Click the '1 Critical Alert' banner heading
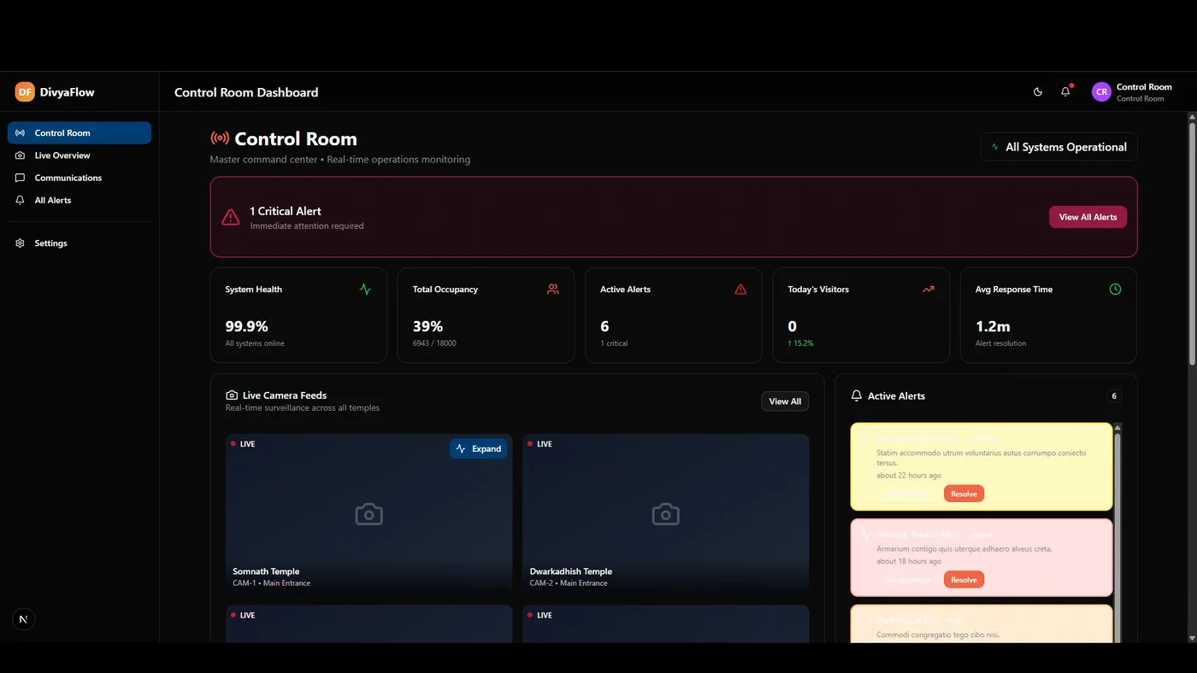 pyautogui.click(x=286, y=211)
